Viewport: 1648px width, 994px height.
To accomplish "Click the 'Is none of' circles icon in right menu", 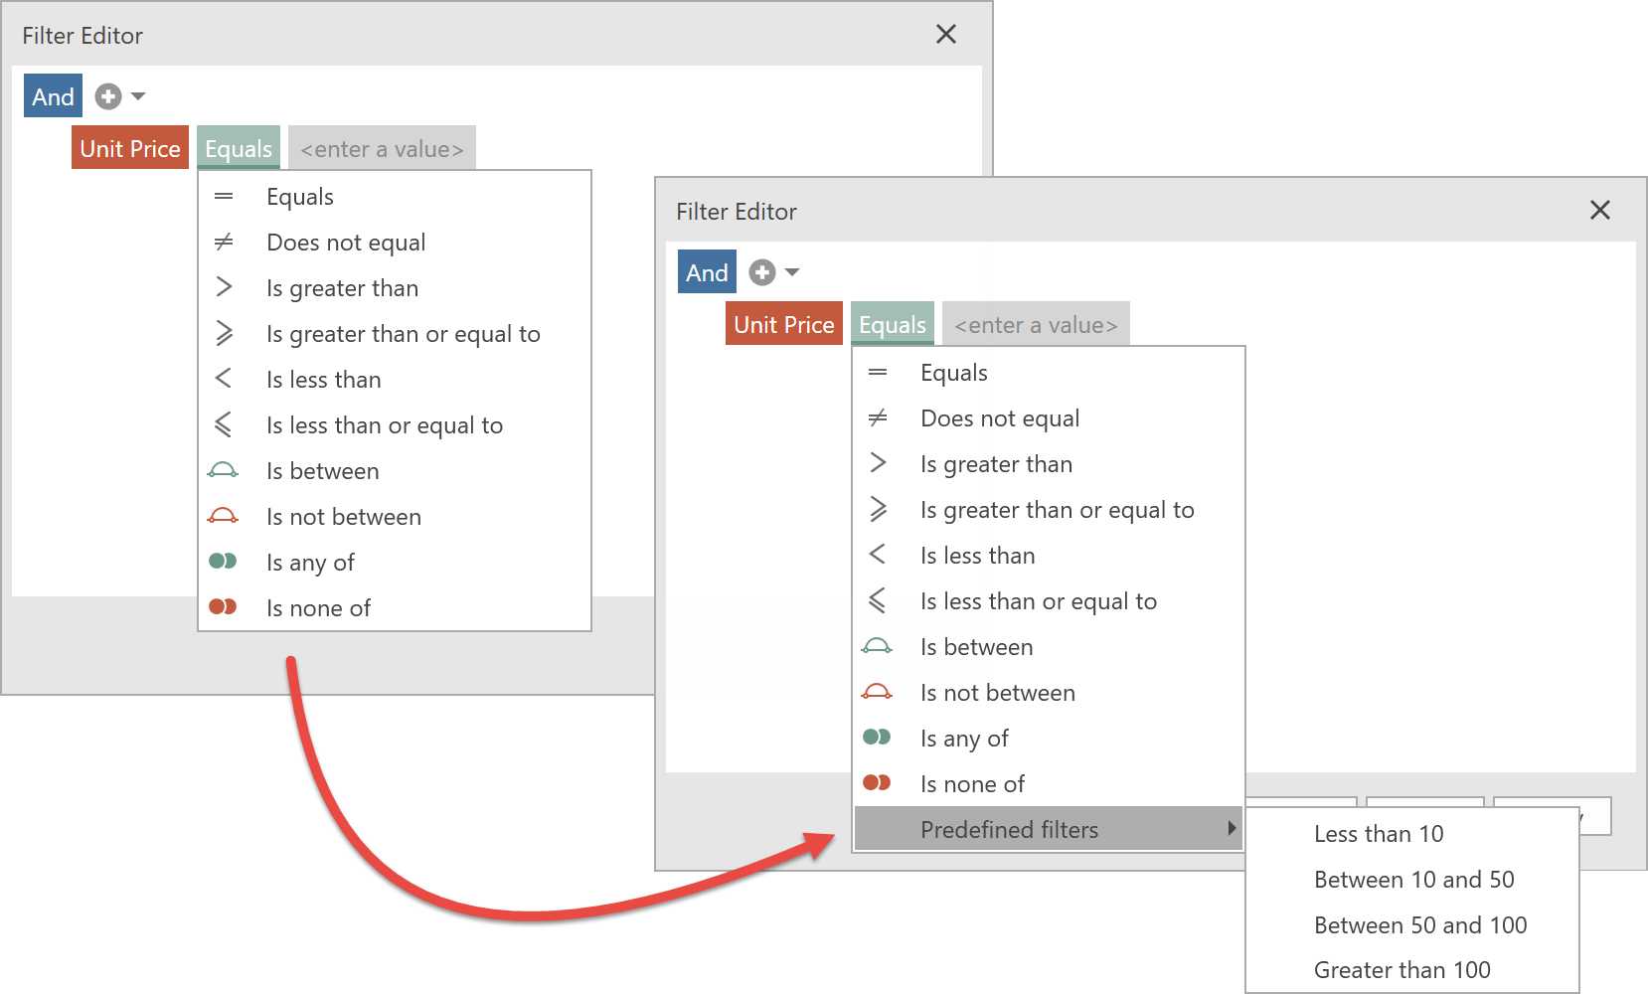I will pos(877,783).
